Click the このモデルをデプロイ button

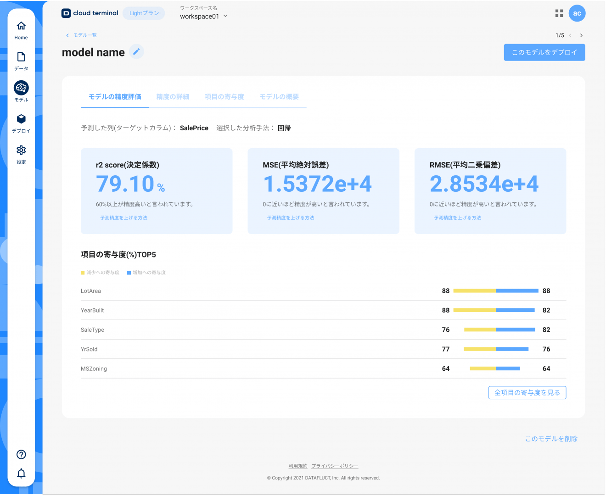pyautogui.click(x=544, y=52)
